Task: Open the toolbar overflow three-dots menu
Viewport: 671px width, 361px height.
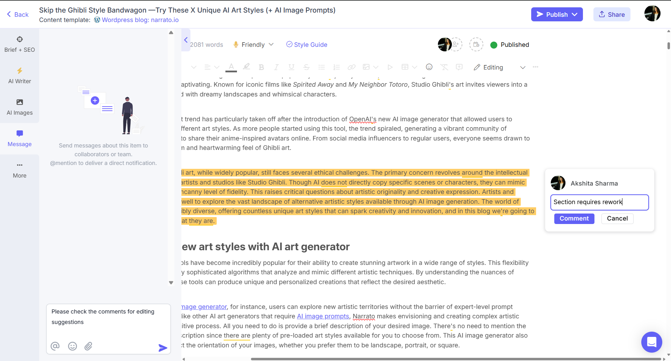Action: pos(535,67)
